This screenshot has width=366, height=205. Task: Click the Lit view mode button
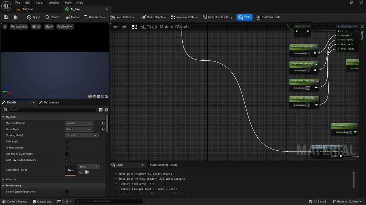pos(36,27)
